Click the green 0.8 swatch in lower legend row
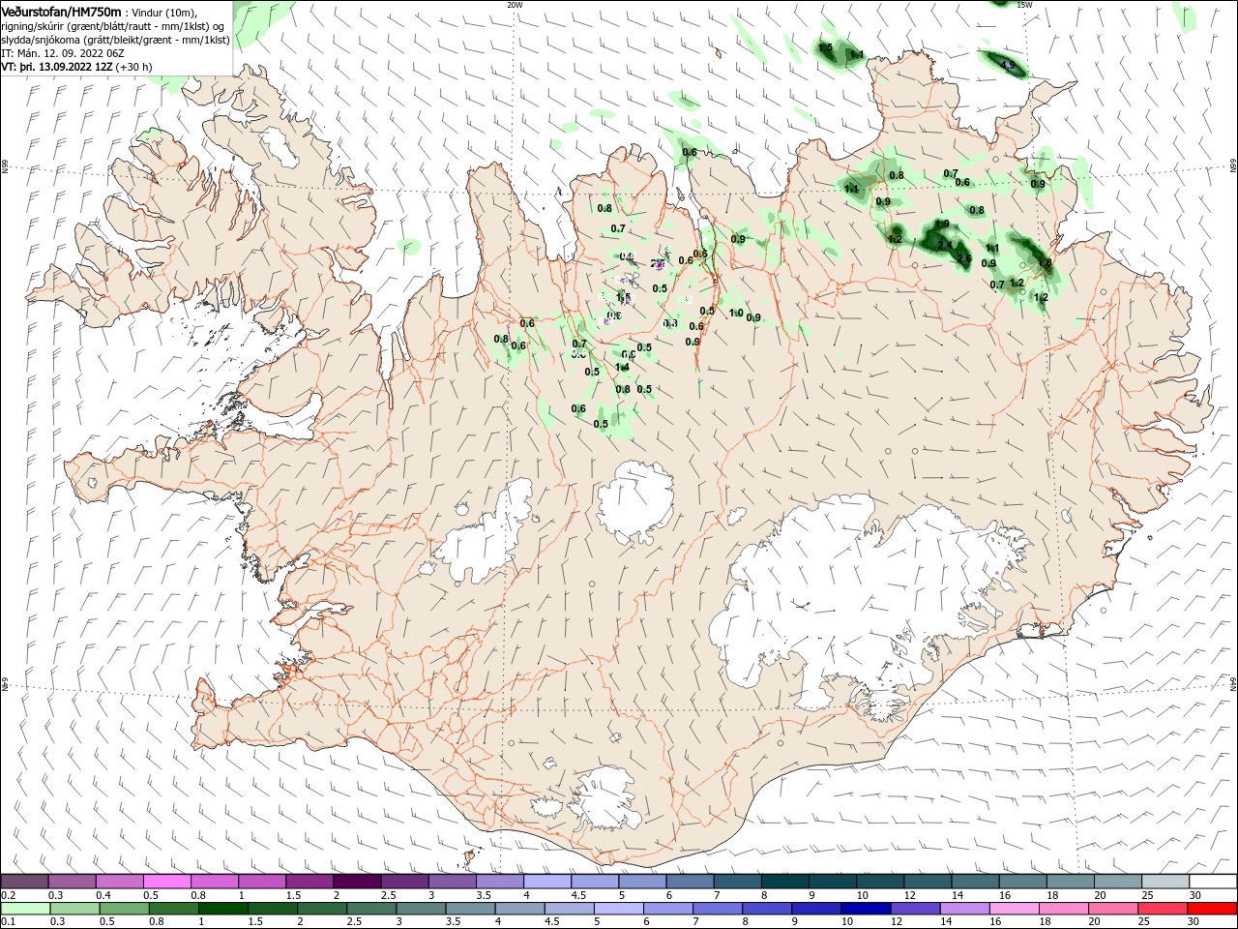The image size is (1238, 929). tap(174, 909)
